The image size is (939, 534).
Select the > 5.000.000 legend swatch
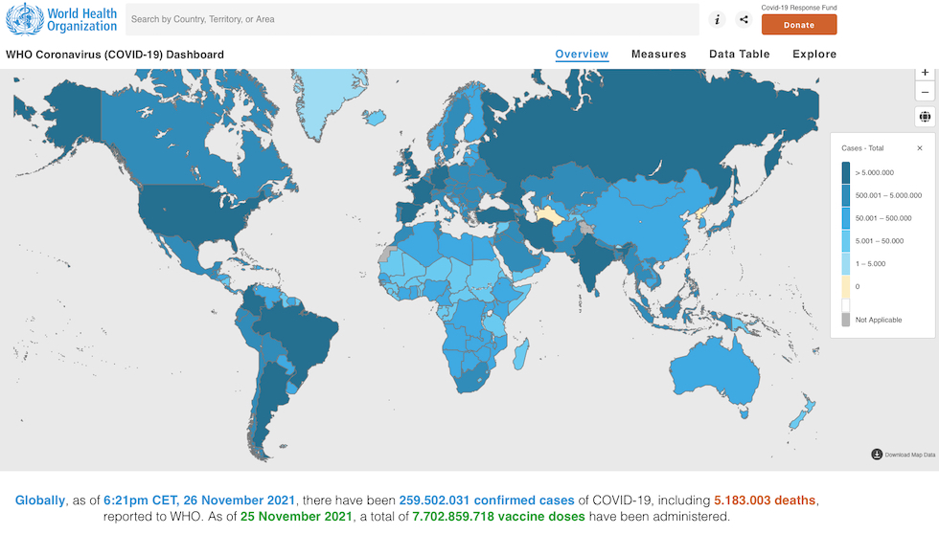(845, 173)
